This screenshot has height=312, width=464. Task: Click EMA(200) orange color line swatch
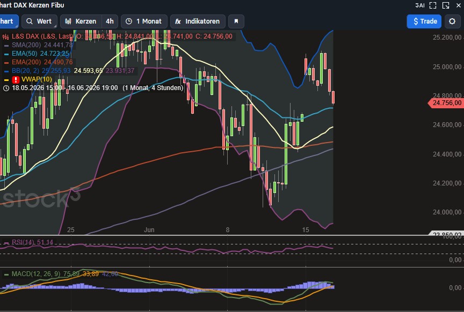coord(6,63)
